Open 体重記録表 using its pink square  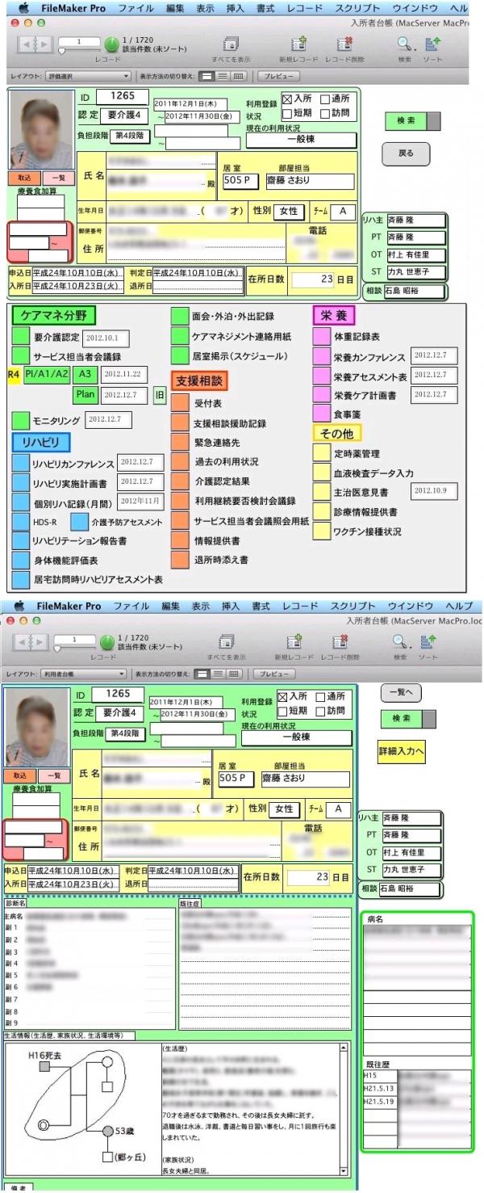[320, 336]
